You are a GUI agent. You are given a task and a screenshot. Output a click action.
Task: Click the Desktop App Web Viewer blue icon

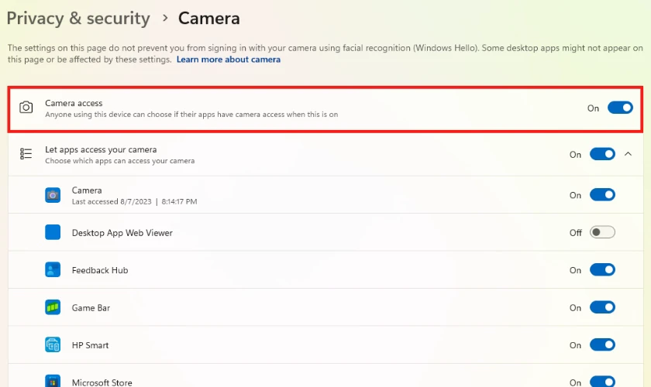click(53, 232)
